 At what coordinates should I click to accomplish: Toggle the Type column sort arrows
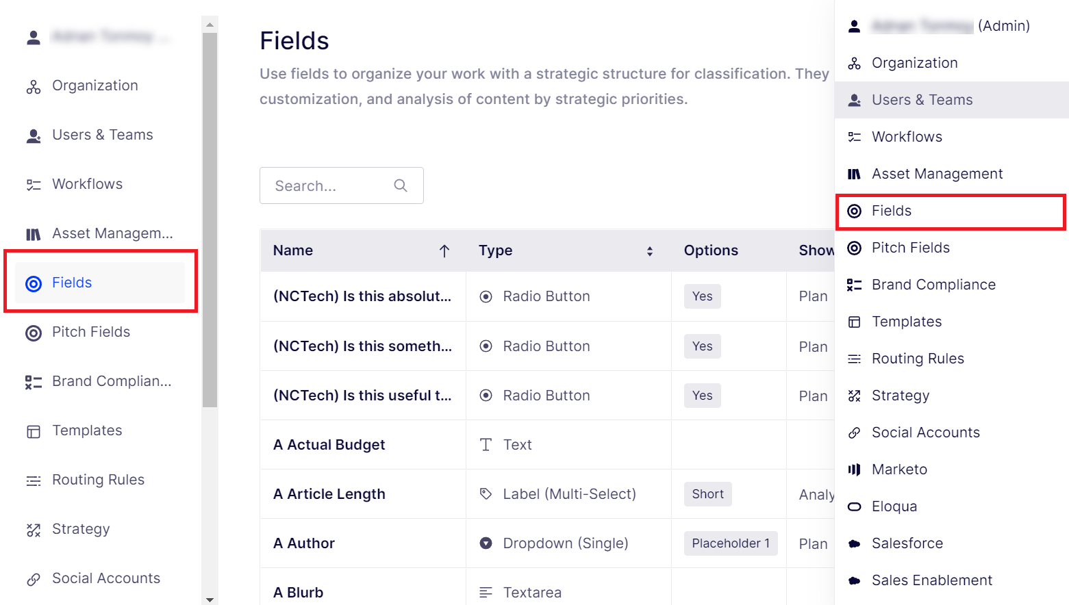coord(649,251)
